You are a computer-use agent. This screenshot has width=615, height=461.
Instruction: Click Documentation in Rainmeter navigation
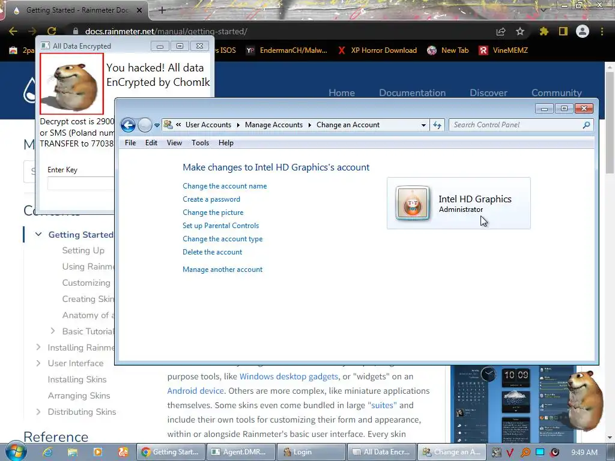tap(412, 93)
